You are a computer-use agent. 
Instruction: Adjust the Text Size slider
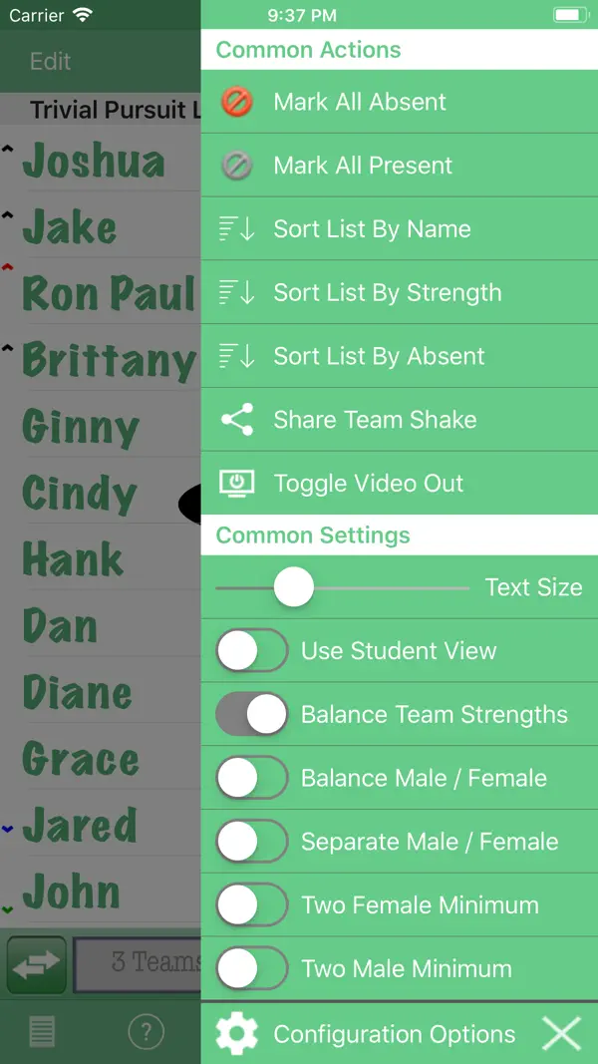(294, 587)
